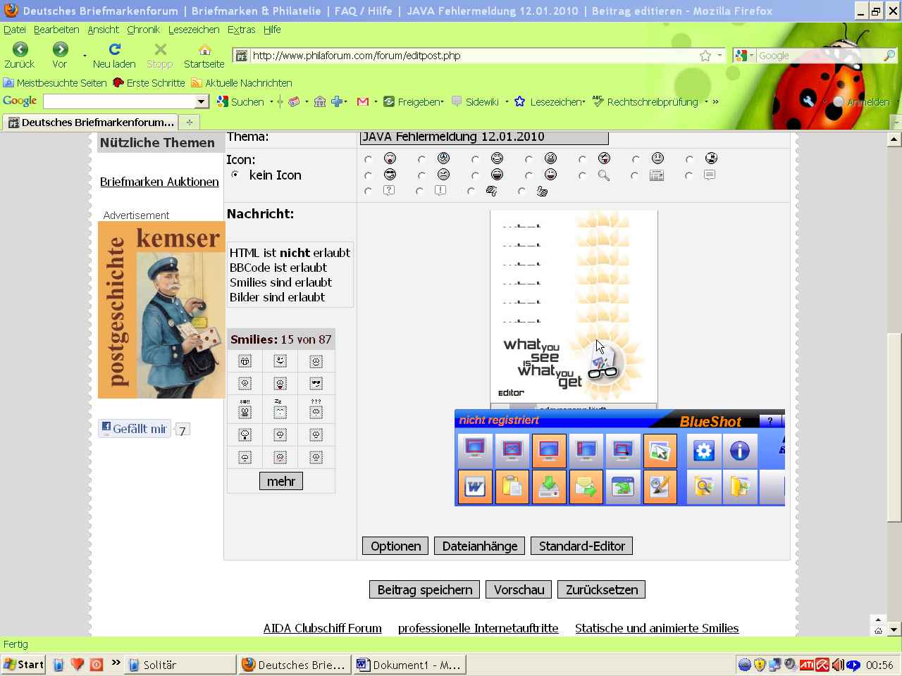Viewport: 902px width, 676px height.
Task: Click the BlueShot save to disk icon
Action: pyautogui.click(x=549, y=487)
